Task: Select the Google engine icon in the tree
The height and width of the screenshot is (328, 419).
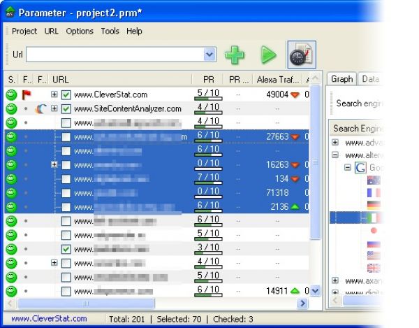Action: coord(360,167)
